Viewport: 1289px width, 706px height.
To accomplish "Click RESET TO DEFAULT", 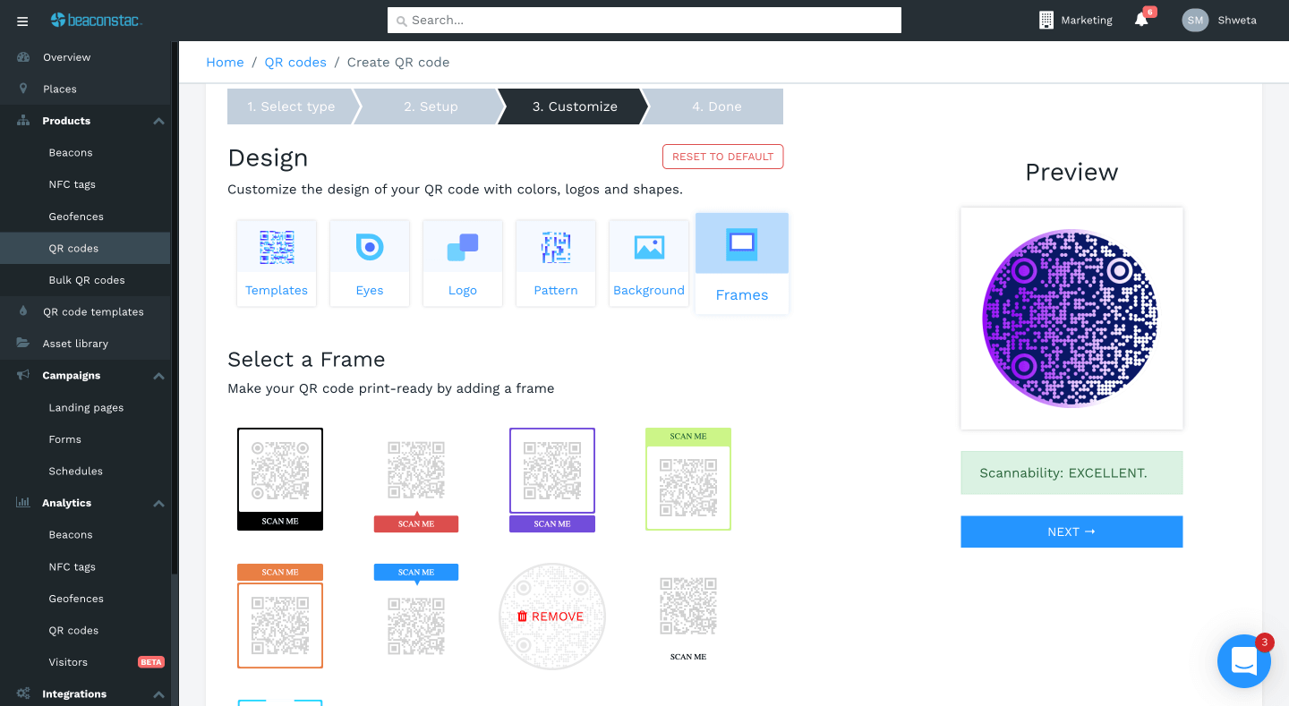I will tap(722, 156).
